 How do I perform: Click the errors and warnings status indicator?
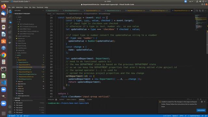pyautogui.click(x=26, y=116)
